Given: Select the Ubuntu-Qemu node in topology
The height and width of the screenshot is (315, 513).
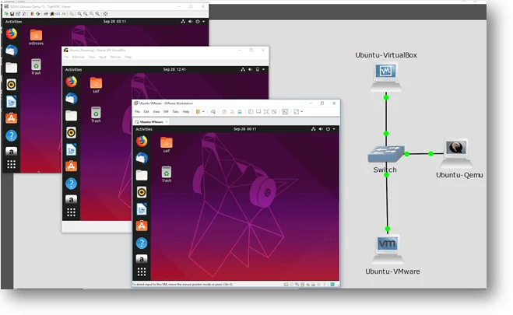Looking at the screenshot, I should coord(456,153).
